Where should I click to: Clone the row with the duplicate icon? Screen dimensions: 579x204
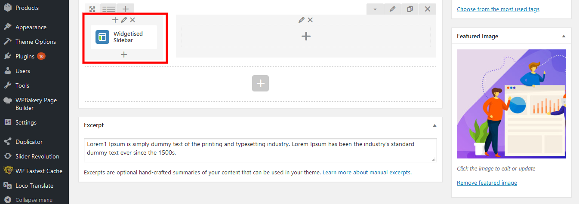point(410,9)
